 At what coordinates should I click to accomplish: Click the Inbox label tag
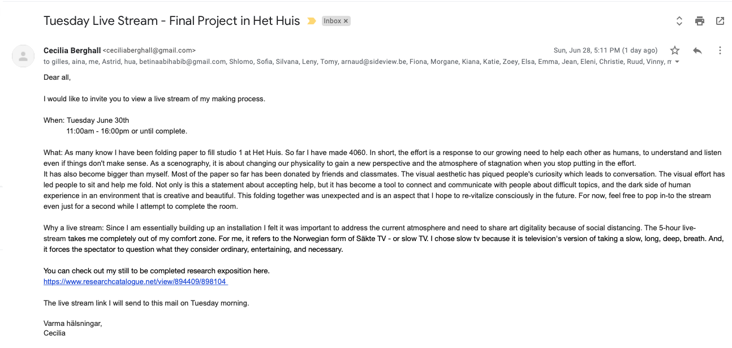[333, 21]
